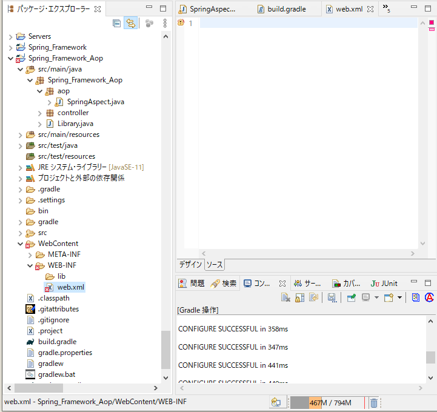Screen dimensions: 437x412
Task: Select プロジェクトと外部の依存関係 entry
Action: (x=81, y=178)
